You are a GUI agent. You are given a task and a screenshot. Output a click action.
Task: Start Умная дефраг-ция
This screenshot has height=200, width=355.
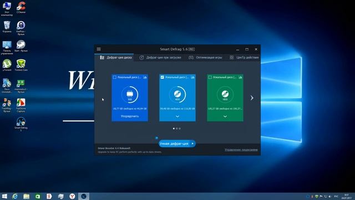click(x=174, y=143)
